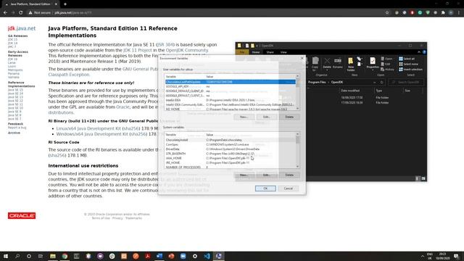Screen dimensions: 464x261
Task: Select the M2_HOME user variable row
Action: click(x=230, y=109)
